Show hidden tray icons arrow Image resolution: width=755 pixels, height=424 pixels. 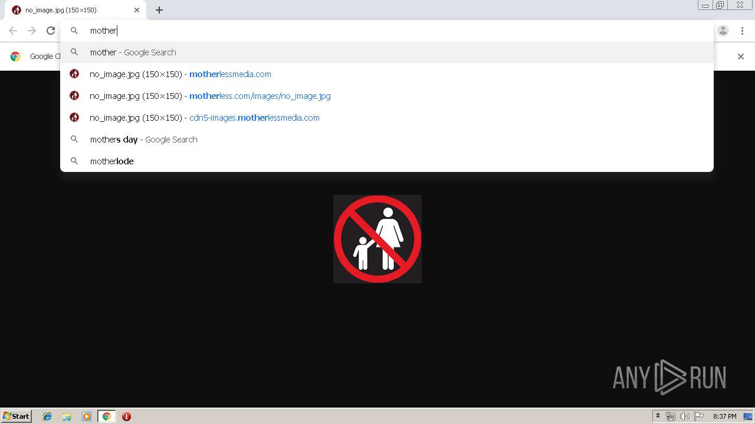658,416
